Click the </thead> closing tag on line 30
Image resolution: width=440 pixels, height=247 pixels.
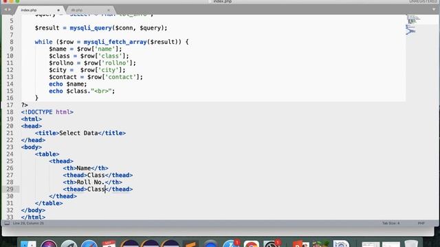pyautogui.click(x=63, y=196)
